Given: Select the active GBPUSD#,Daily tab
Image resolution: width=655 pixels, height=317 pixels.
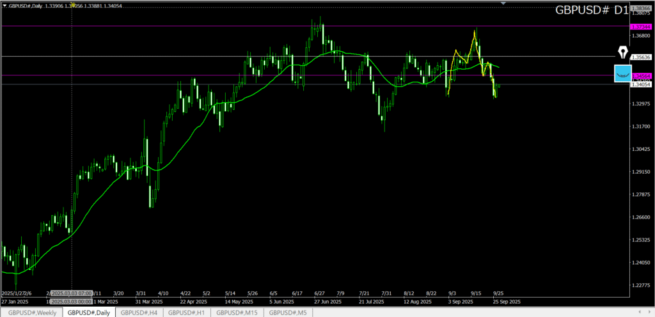Looking at the screenshot, I should (88, 313).
